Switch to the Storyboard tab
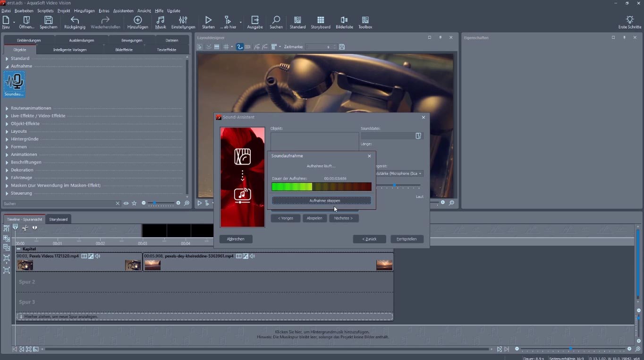 59,219
